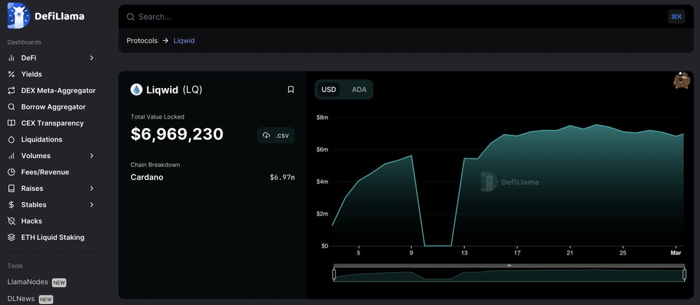Click the Borrow Aggregator magnifier icon
700x305 pixels.
point(12,107)
